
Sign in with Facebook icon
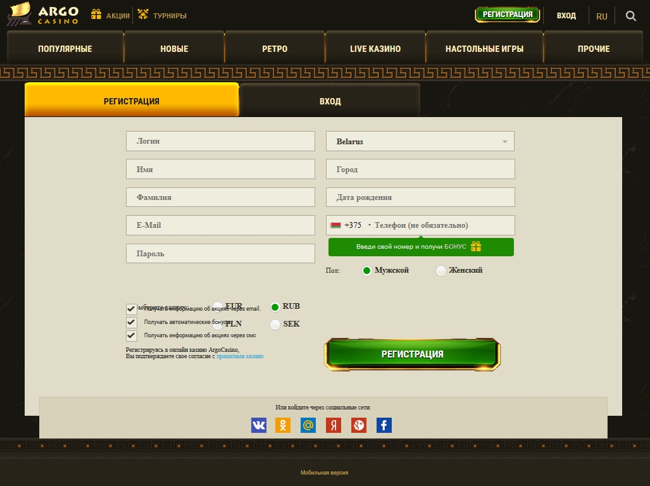[x=384, y=425]
